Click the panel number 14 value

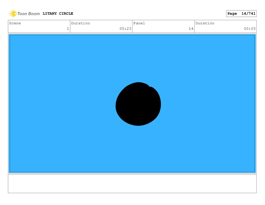191,29
